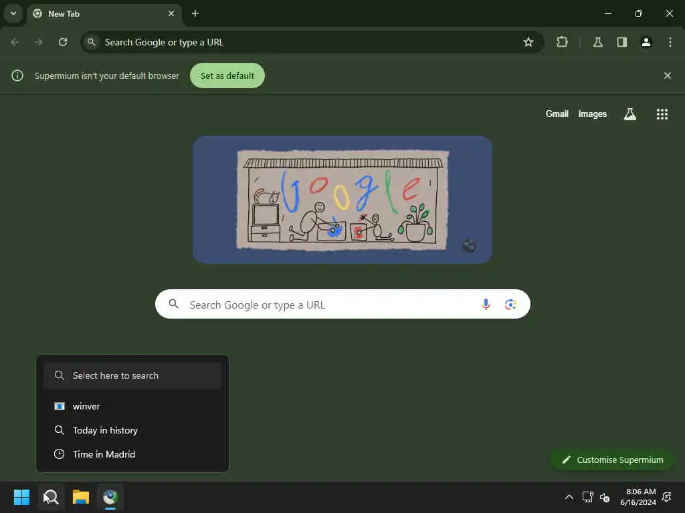The image size is (685, 513).
Task: Open the notifications bell icon
Action: [667, 497]
